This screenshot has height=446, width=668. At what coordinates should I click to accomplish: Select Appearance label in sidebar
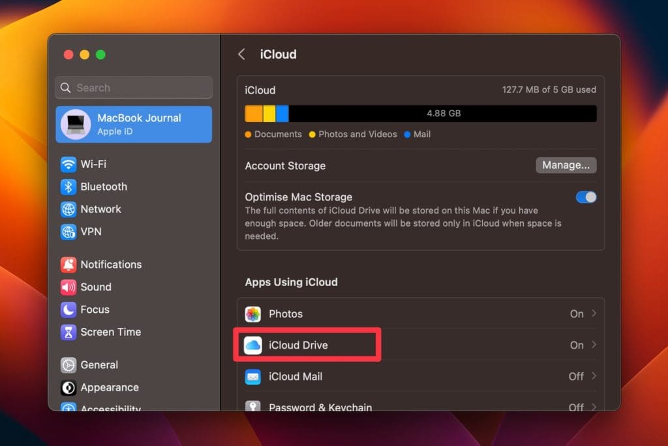(x=110, y=388)
